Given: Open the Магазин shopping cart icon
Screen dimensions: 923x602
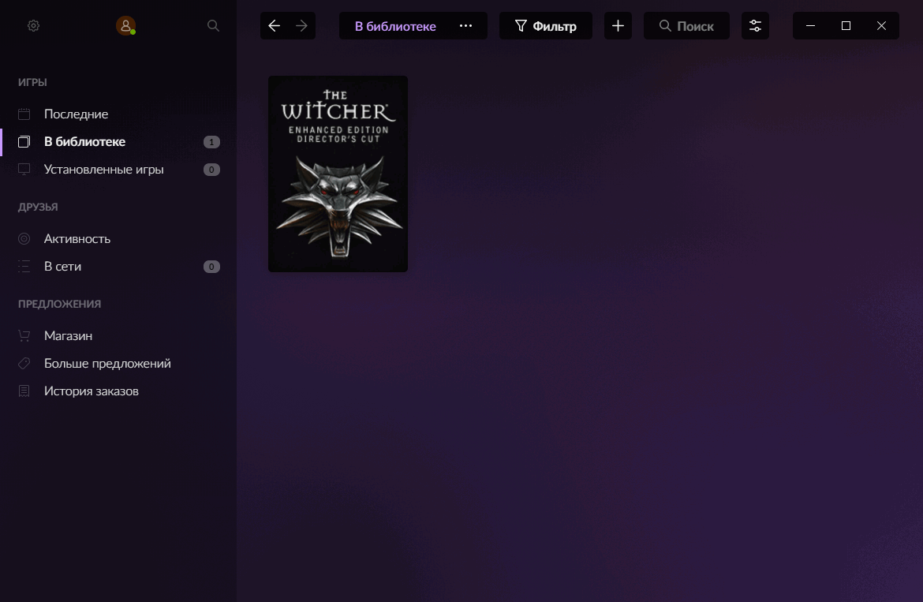Looking at the screenshot, I should (x=24, y=335).
